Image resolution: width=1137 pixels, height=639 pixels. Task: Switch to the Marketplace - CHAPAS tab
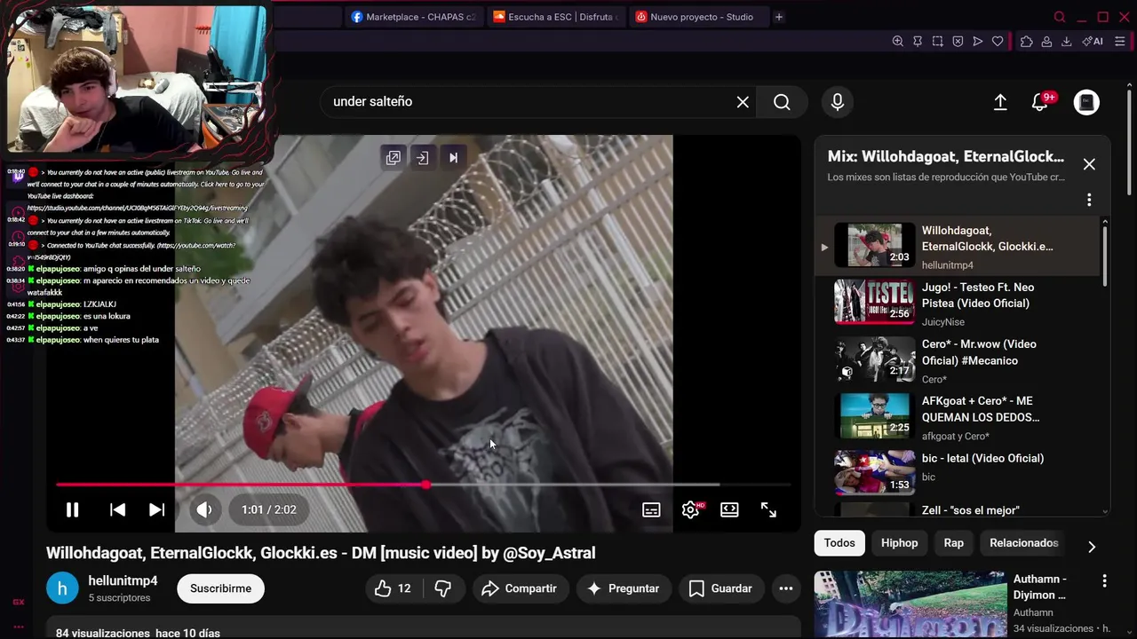coord(413,17)
